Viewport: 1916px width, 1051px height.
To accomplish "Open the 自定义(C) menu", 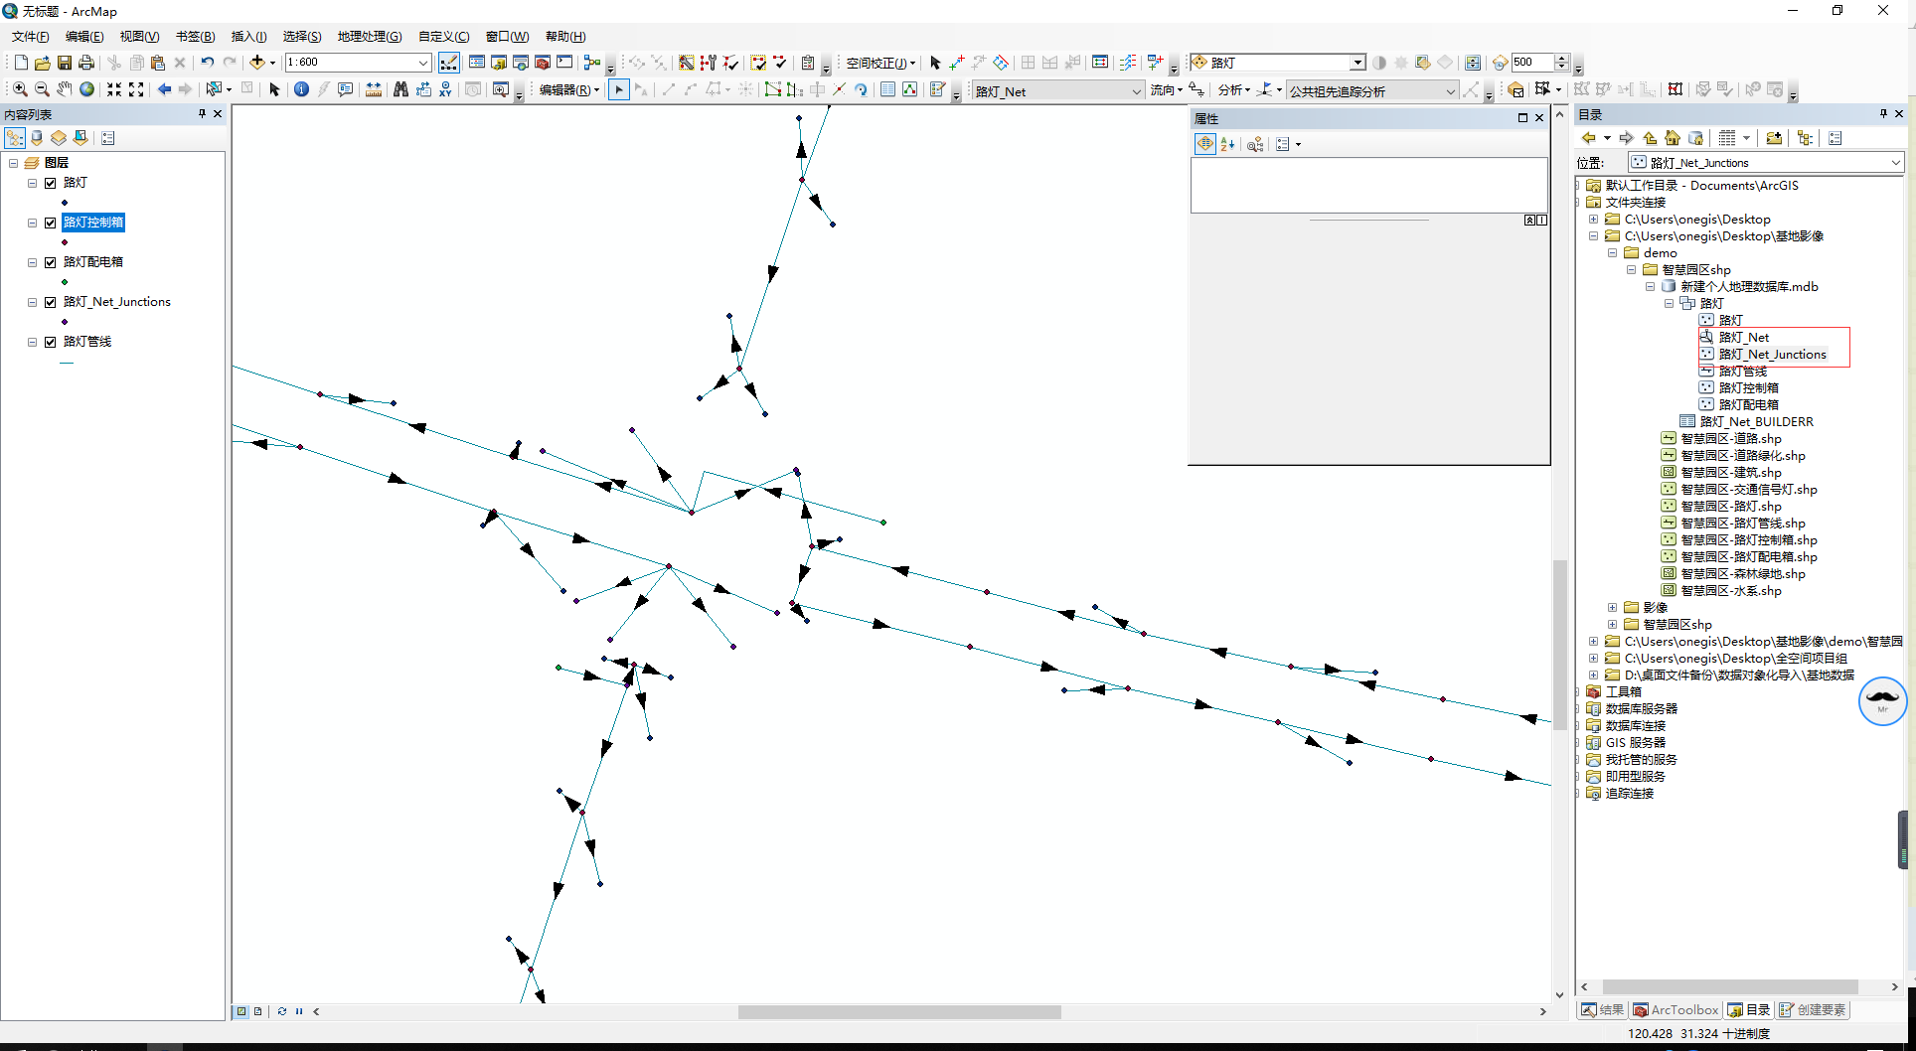I will point(443,37).
